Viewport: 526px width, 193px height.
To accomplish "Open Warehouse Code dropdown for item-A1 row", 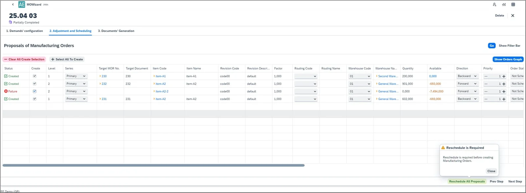I will (360, 76).
